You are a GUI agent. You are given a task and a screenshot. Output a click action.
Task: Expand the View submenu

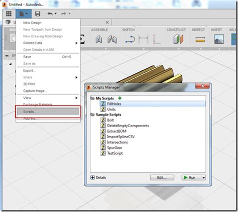(x=48, y=98)
